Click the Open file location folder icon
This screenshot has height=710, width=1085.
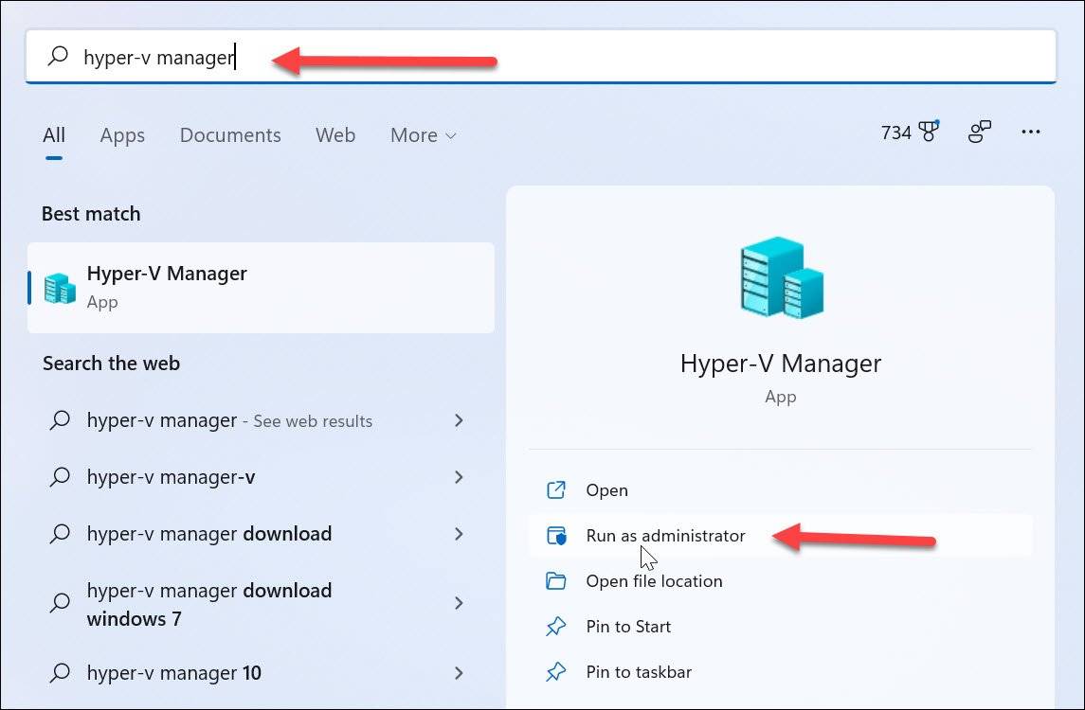point(556,580)
